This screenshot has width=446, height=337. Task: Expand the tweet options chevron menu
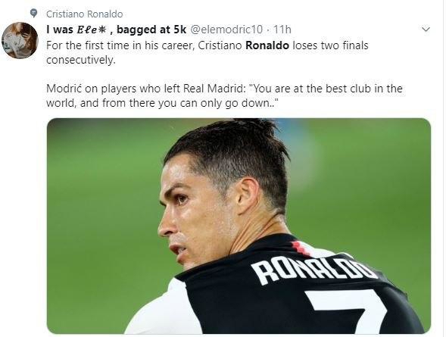[x=426, y=29]
